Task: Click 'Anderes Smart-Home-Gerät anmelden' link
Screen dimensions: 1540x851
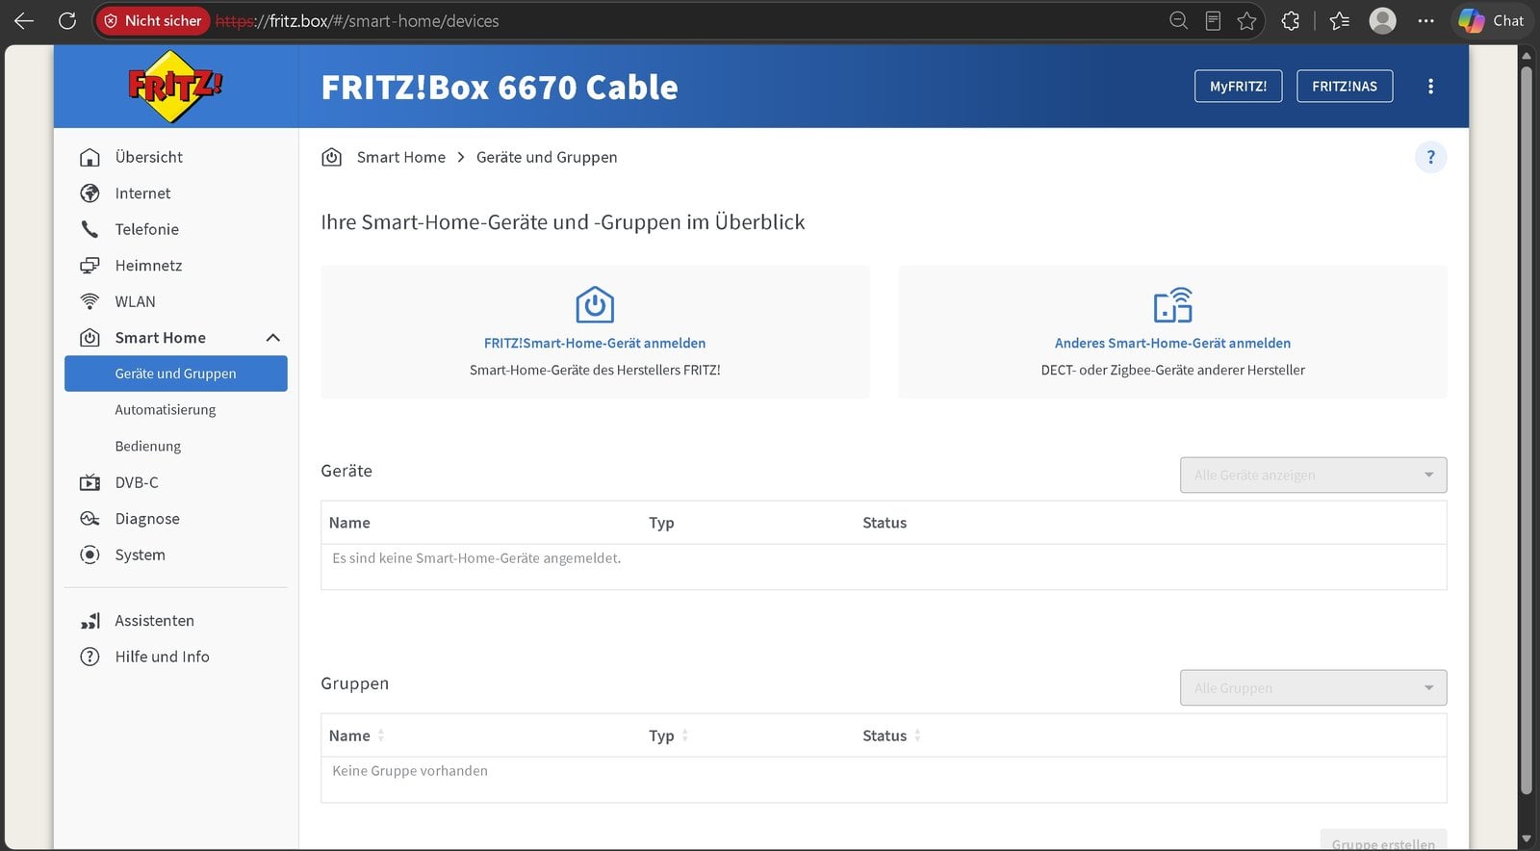Action: pyautogui.click(x=1172, y=343)
